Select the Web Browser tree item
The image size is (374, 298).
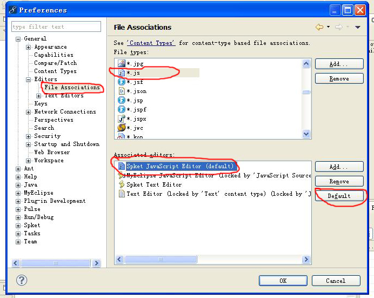pos(52,152)
